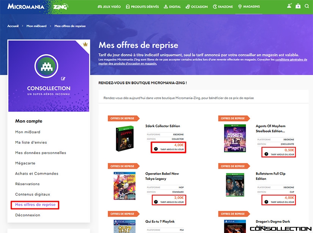Screen dimensions: 313x233
Task: Select Mon miBoard in sidebar
Action: [28, 132]
